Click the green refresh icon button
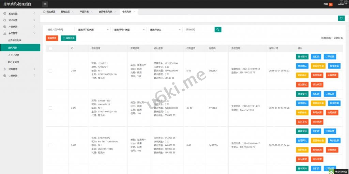The width and height of the screenshot is (349, 174). coord(341,18)
